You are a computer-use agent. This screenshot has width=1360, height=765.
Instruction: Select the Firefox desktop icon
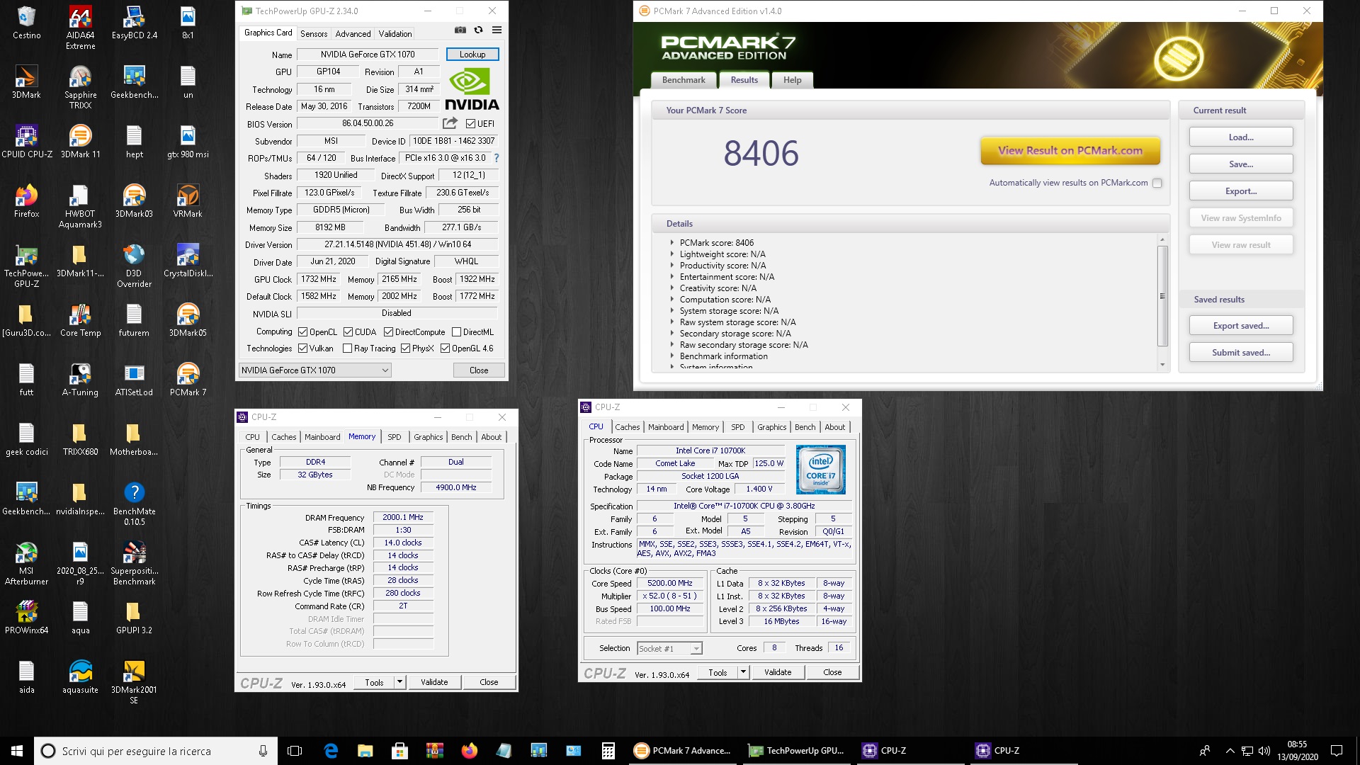point(26,202)
